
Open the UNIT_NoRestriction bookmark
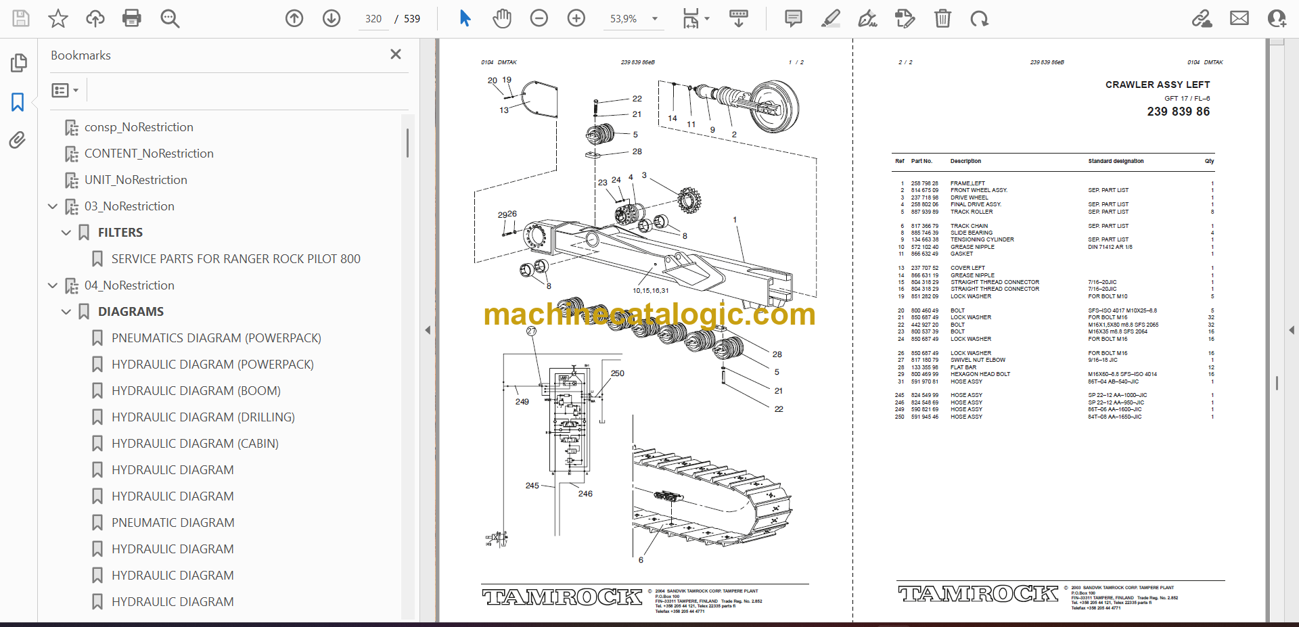(x=136, y=180)
